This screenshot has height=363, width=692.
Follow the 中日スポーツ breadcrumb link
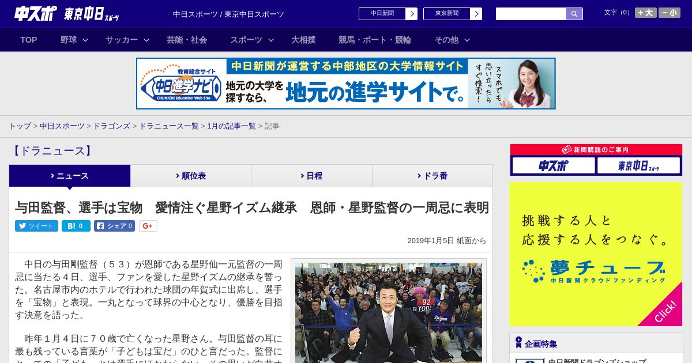pyautogui.click(x=62, y=126)
